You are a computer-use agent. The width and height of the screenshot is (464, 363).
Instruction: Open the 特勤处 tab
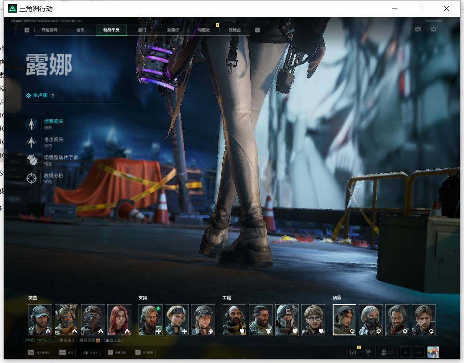[x=204, y=30]
